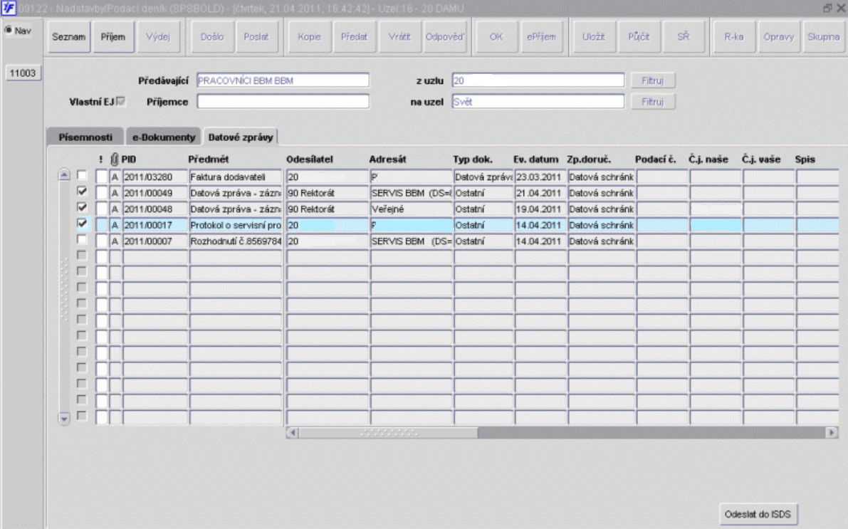Click the down arrow of the table scroller
Screen dimensions: 848x529
[64, 419]
